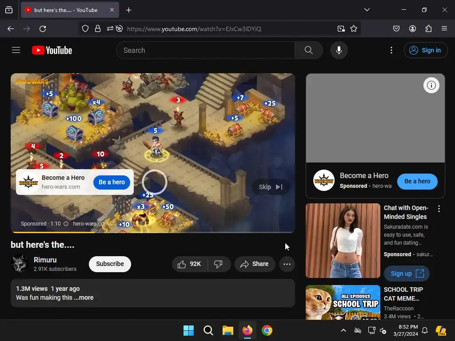Select the YouTube URL in address bar
455x341 pixels.
pos(194,29)
